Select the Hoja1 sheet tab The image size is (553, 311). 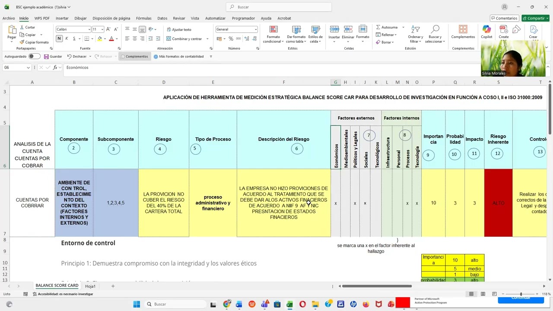point(90,286)
